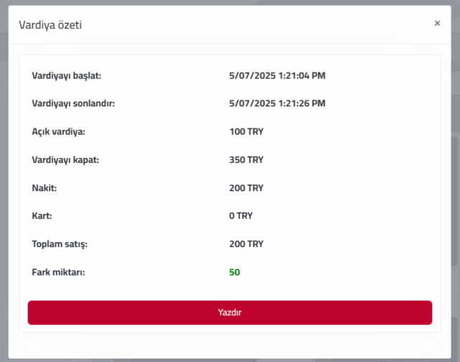Select the Vardiyayı kapat label

pos(65,159)
